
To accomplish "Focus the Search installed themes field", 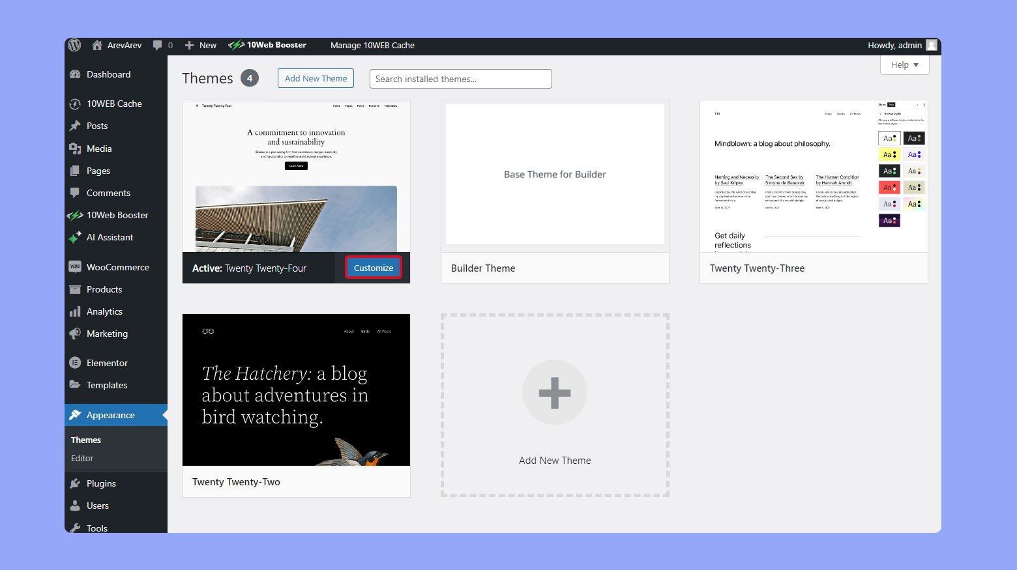I will [460, 79].
